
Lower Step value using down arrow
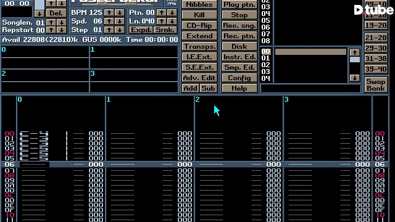coord(120,30)
